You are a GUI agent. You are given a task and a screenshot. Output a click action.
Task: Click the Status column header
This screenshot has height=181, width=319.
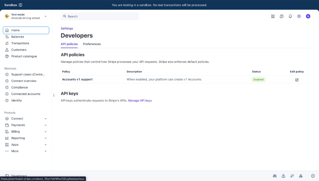(x=256, y=72)
